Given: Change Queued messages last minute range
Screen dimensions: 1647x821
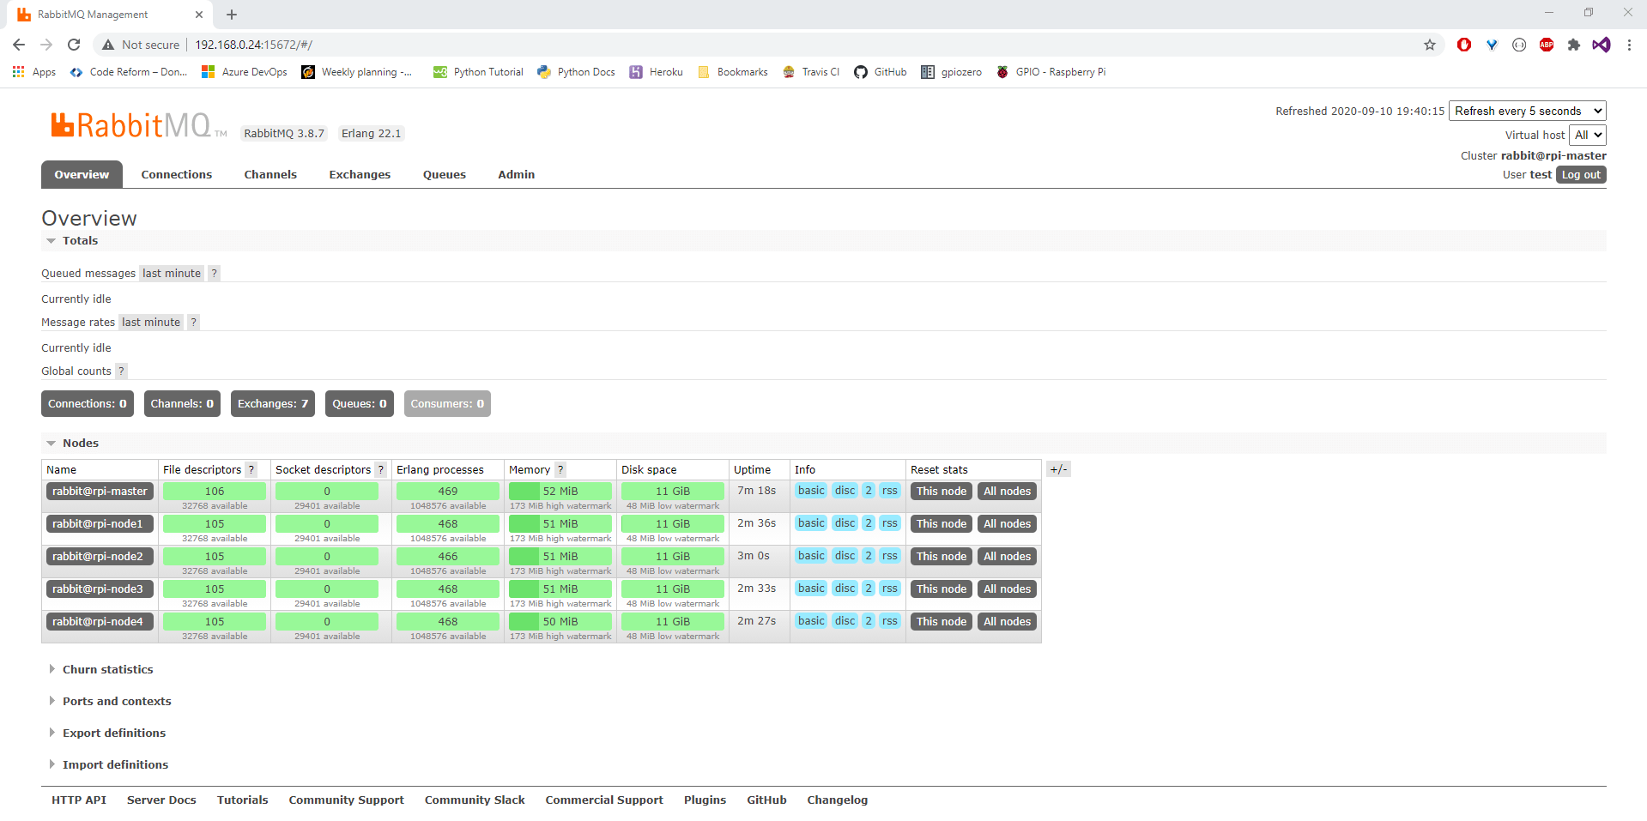Looking at the screenshot, I should [x=172, y=274].
